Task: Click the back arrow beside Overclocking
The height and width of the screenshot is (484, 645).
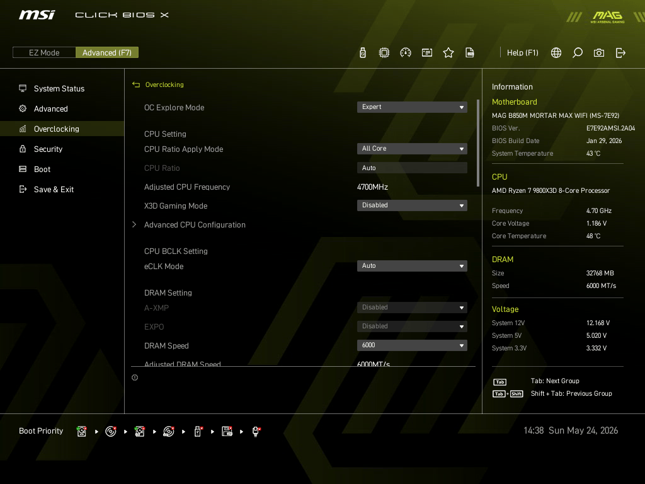Action: click(x=136, y=85)
